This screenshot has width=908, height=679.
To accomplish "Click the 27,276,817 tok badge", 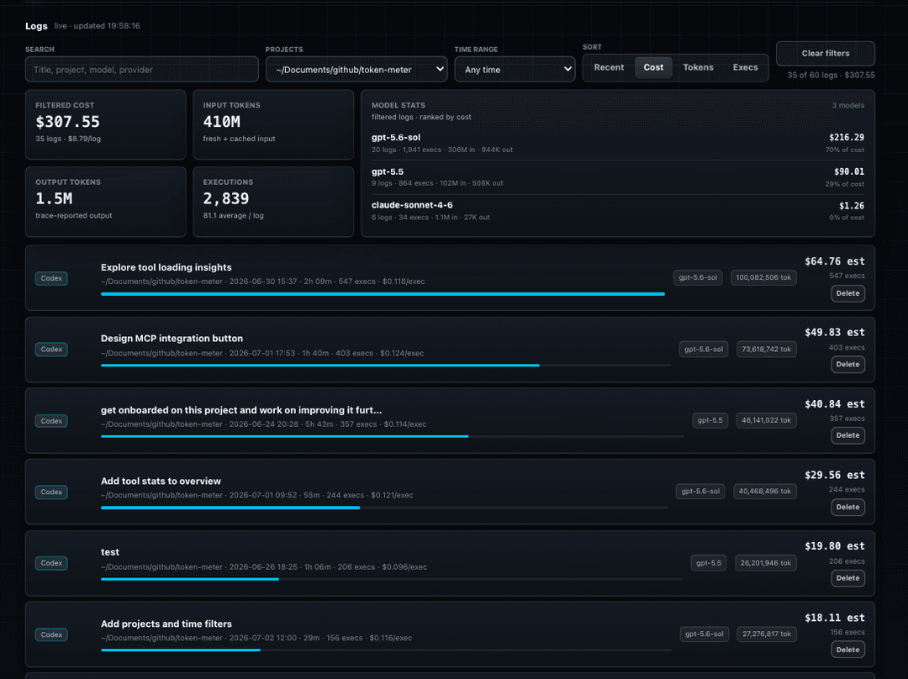I will point(767,634).
